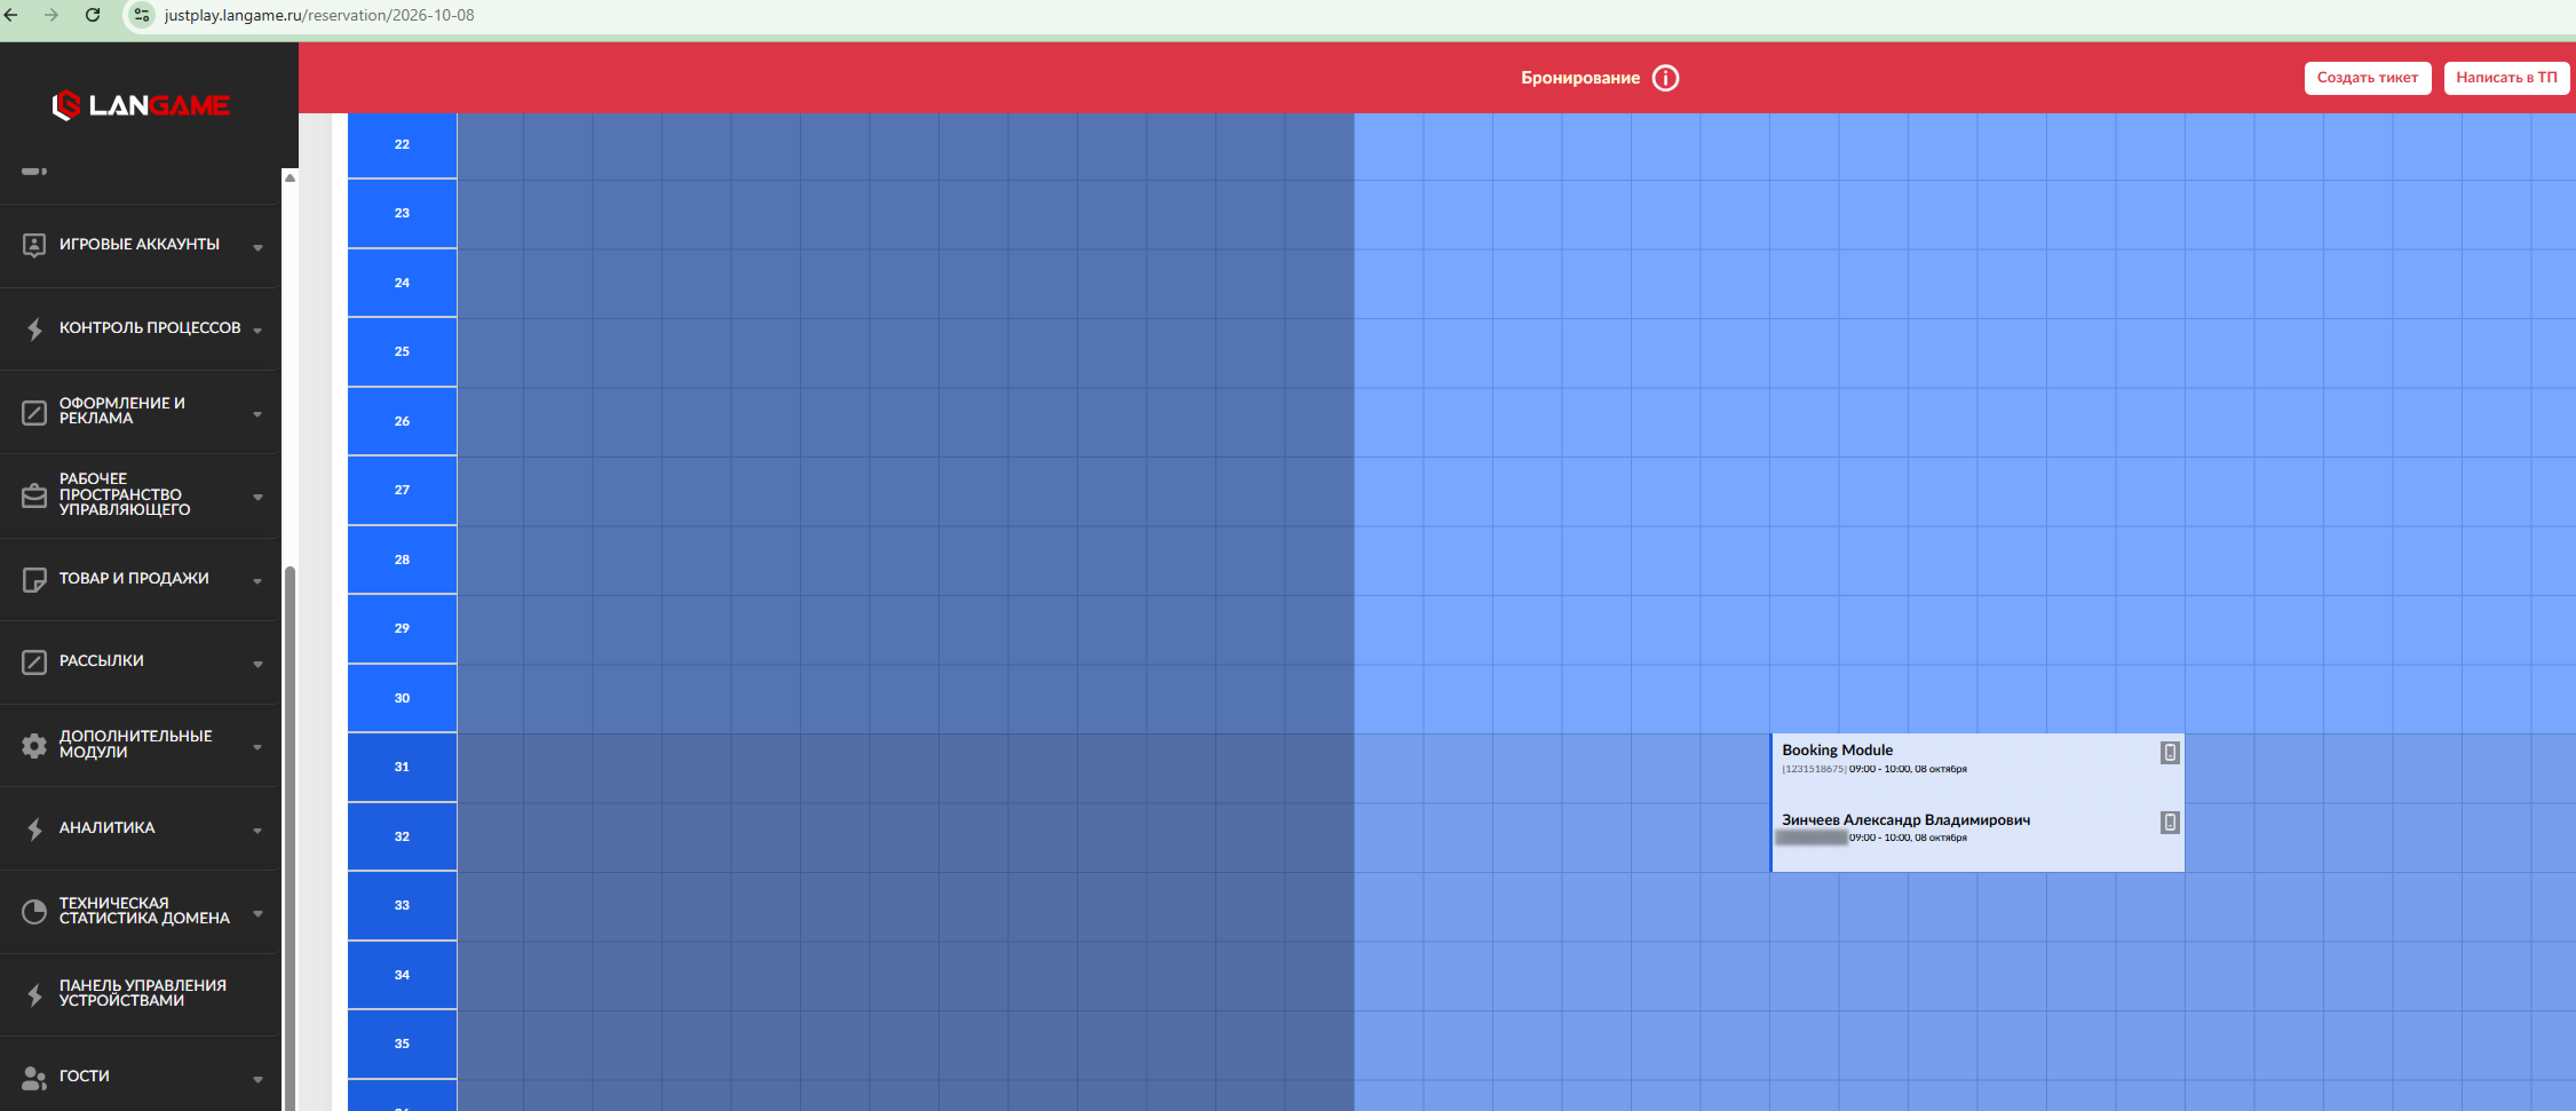Image resolution: width=2576 pixels, height=1111 pixels.
Task: Select row header 31
Action: (x=402, y=767)
